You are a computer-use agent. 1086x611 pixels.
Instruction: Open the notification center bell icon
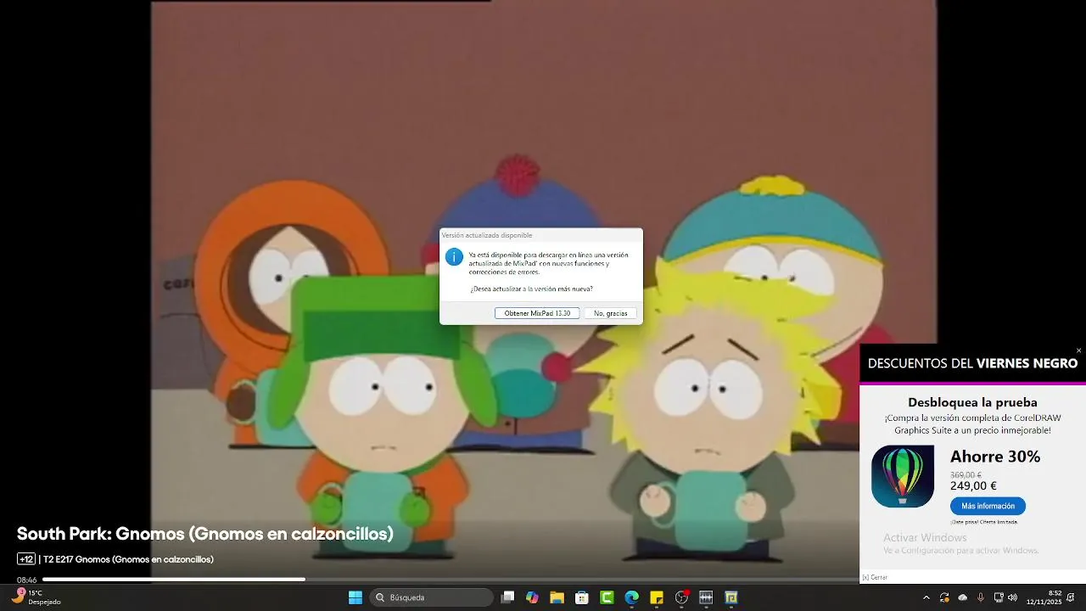click(1072, 597)
